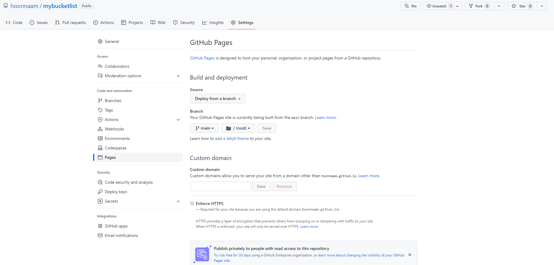Click the mail icon beside Email notifications
This screenshot has width=554, height=265.
coord(100,235)
